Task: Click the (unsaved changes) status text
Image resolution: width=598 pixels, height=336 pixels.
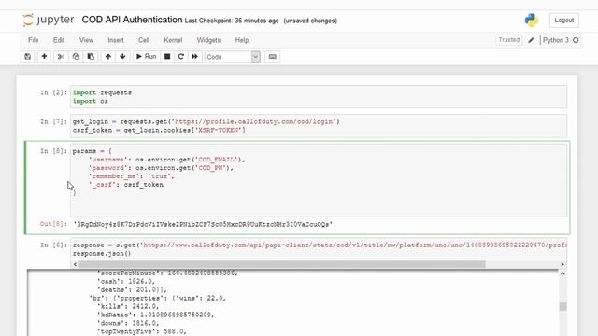Action: [x=310, y=21]
